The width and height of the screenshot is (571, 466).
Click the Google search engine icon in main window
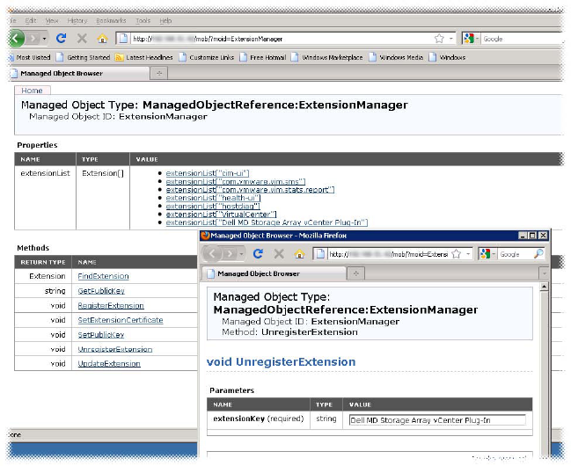469,38
